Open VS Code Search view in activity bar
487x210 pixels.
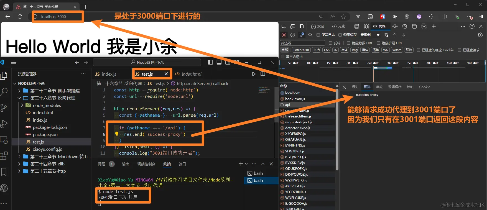coord(4,91)
